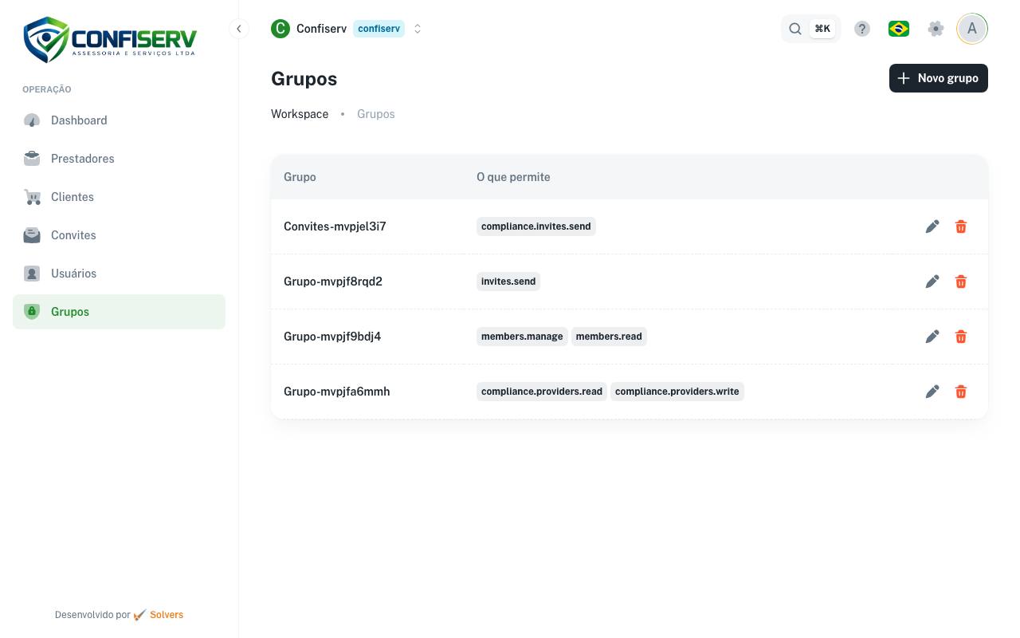
Task: Click the members.manage permission tag
Action: (522, 337)
